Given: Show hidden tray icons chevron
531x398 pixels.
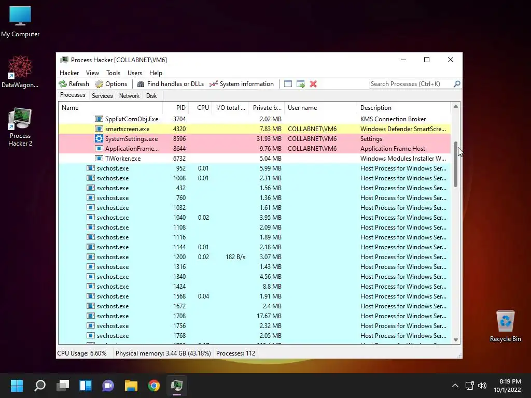Looking at the screenshot, I should pyautogui.click(x=455, y=386).
